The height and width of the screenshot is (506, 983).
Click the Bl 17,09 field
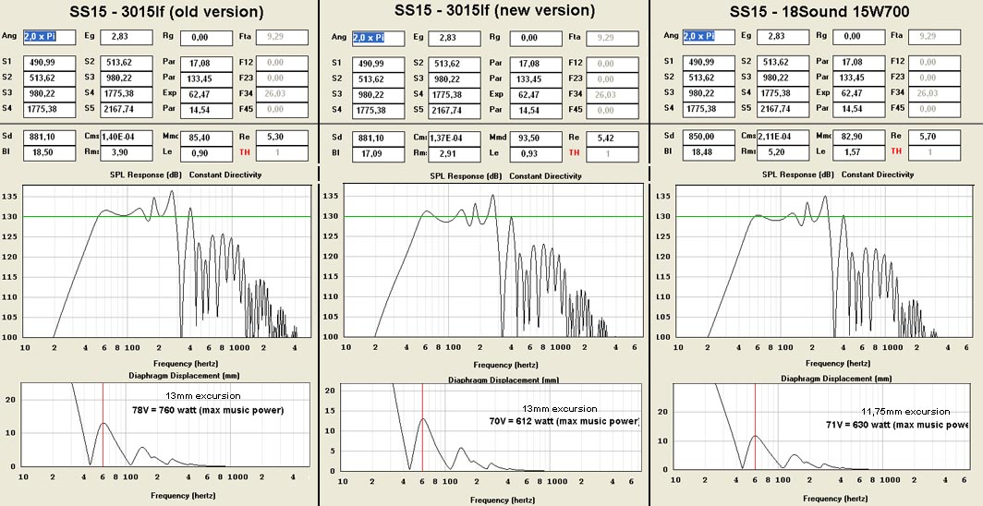[x=379, y=154]
